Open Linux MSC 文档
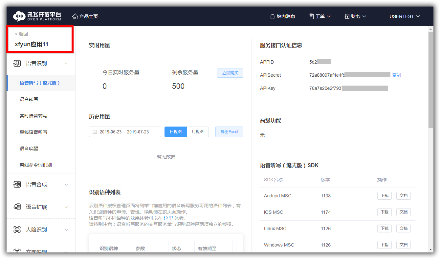This screenshot has height=259, width=440. tap(404, 229)
